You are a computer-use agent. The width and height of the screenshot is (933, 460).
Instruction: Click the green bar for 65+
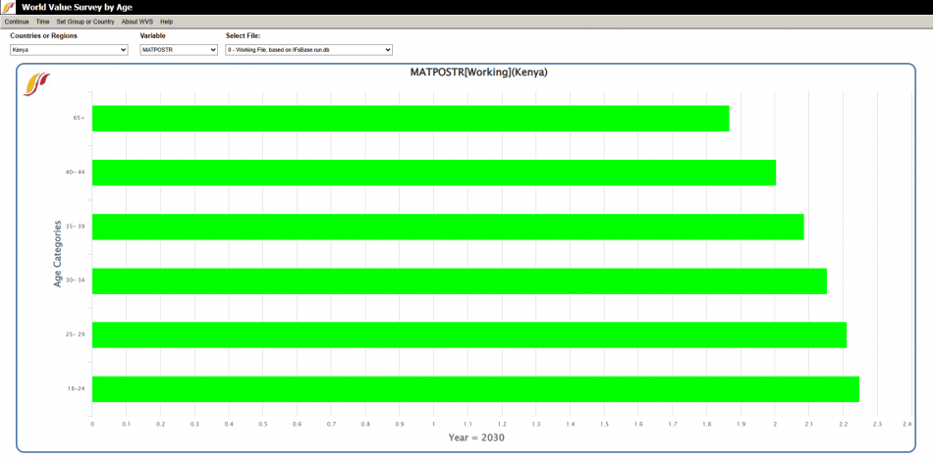click(411, 119)
